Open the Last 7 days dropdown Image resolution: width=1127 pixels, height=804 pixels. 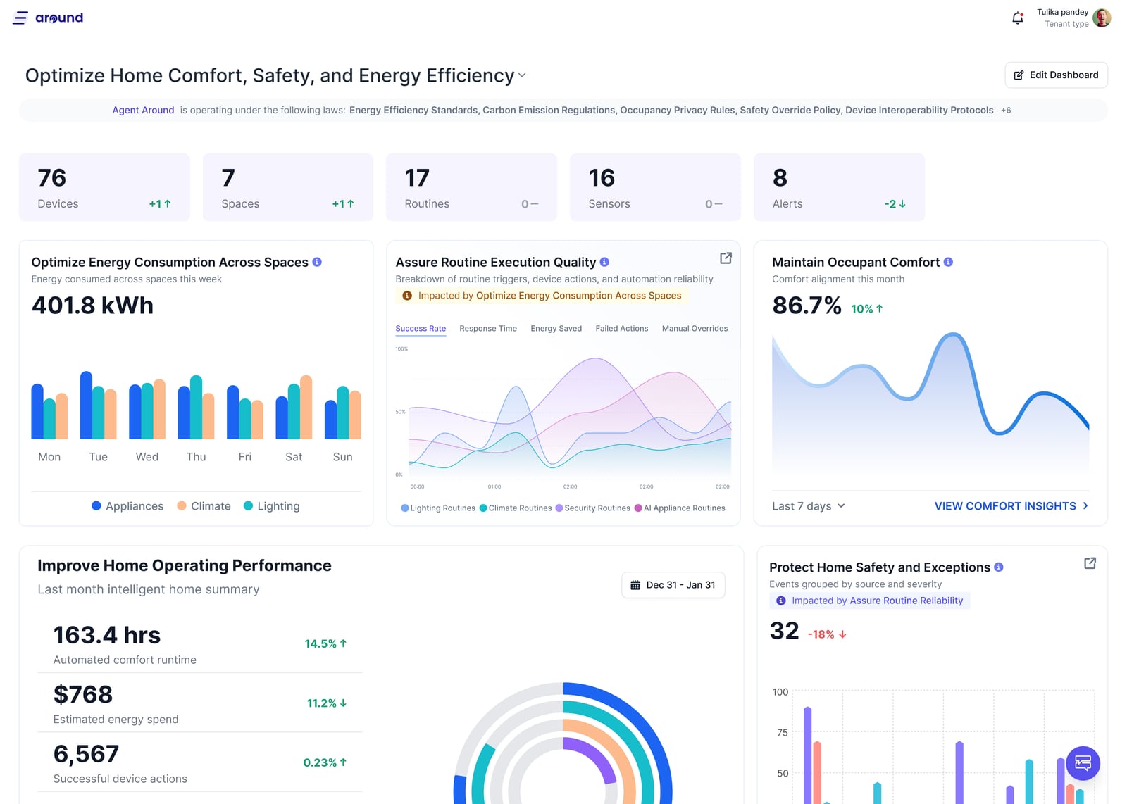808,506
